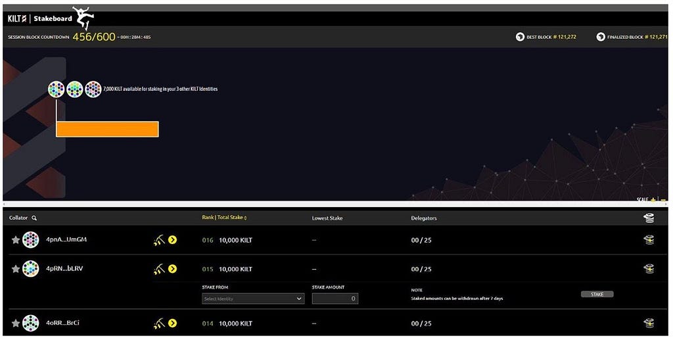This screenshot has height=340, width=673.
Task: Click coin stack icon in table header
Action: (649, 218)
